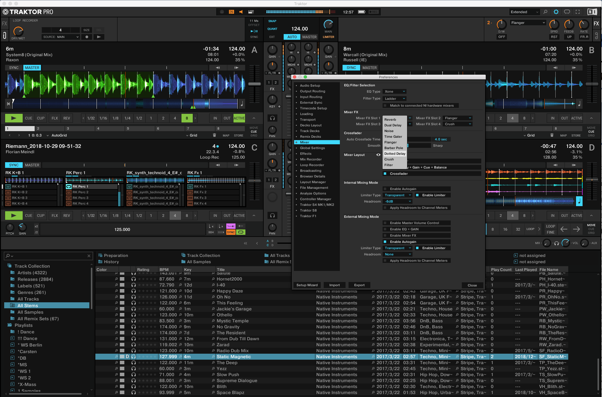Click the speaker icon in the top header
Image resolution: width=602 pixels, height=397 pixels.
(x=241, y=12)
